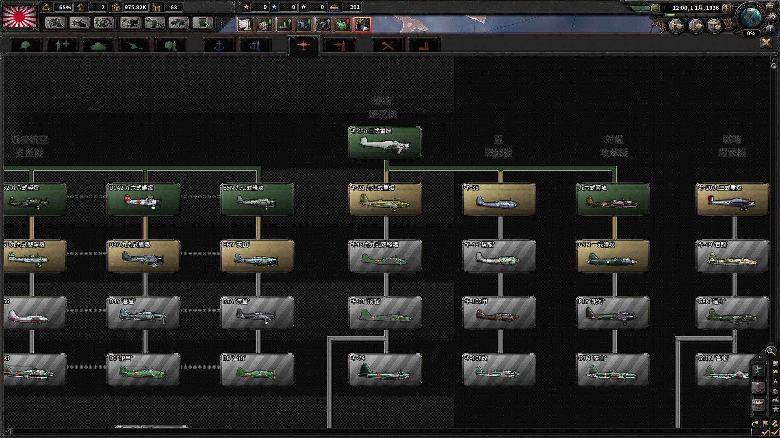Open the construction crane button

pos(130,23)
